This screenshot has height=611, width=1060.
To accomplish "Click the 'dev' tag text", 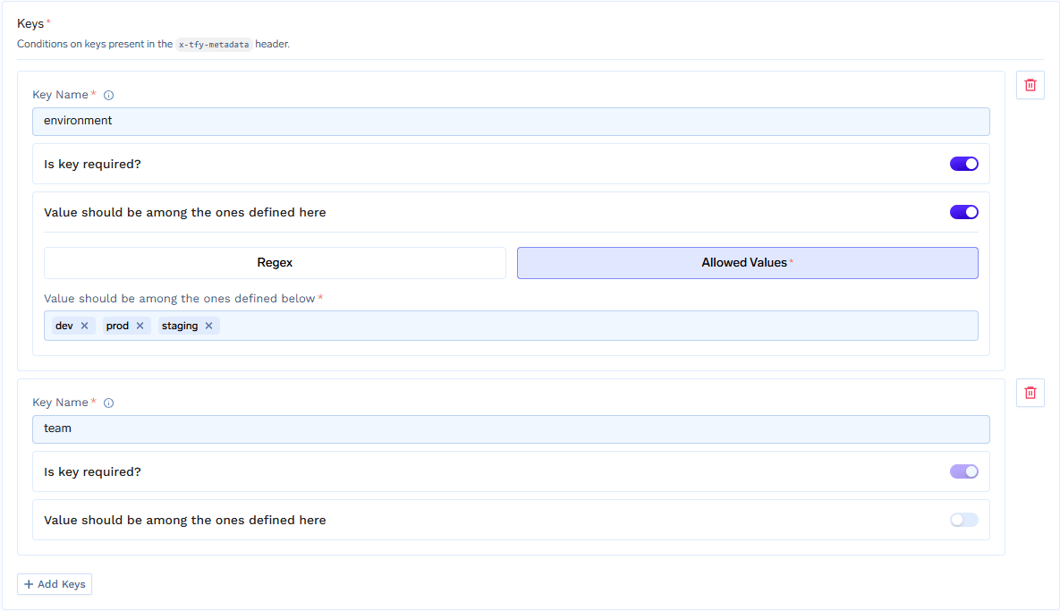I will pos(64,326).
